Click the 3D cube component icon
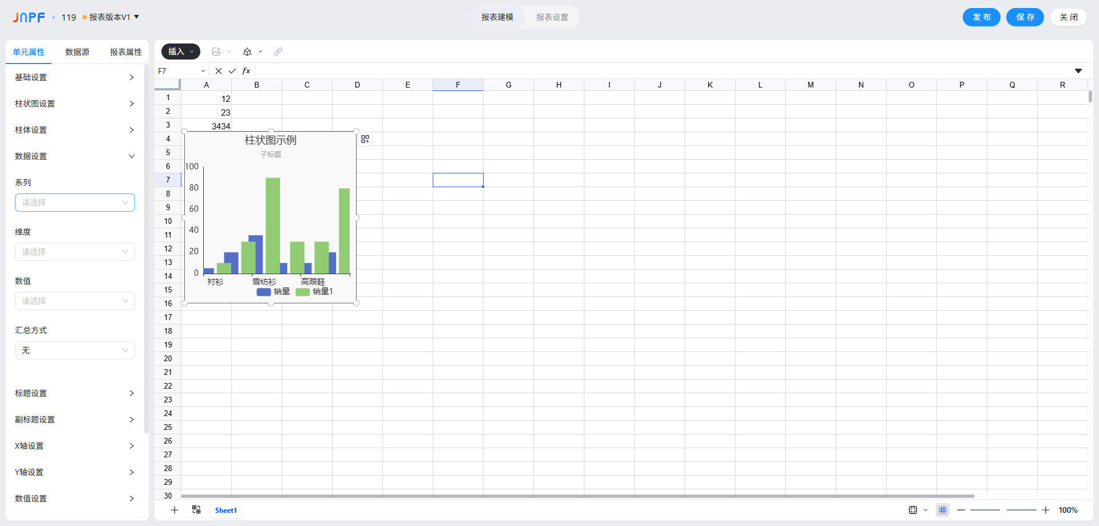Screen dimensions: 1099x526 [247, 52]
